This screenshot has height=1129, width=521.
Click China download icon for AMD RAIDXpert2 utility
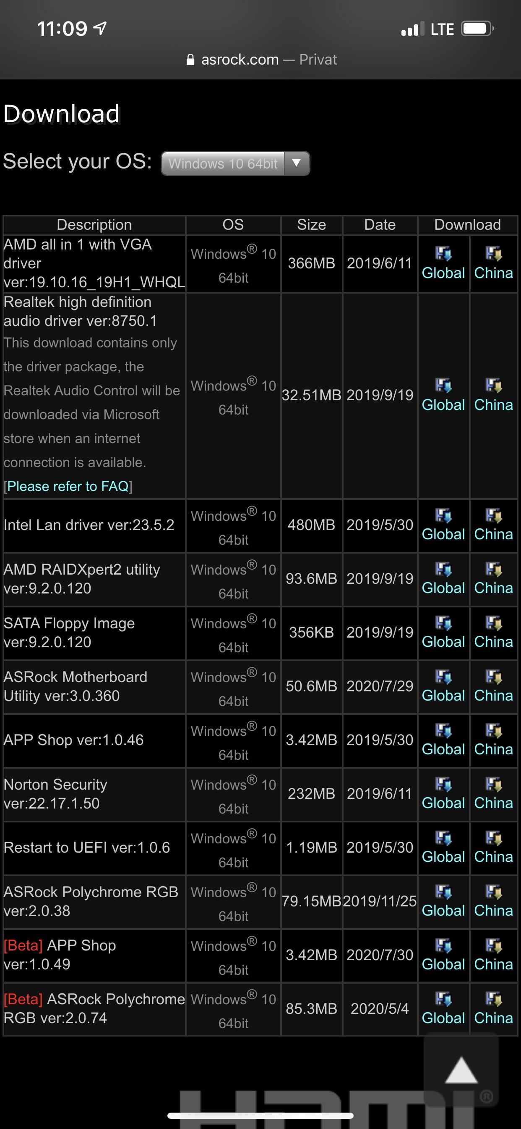[493, 569]
